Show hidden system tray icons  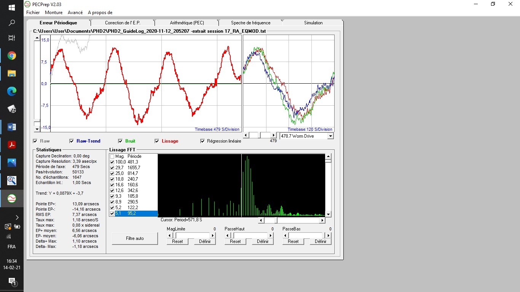coord(17,217)
